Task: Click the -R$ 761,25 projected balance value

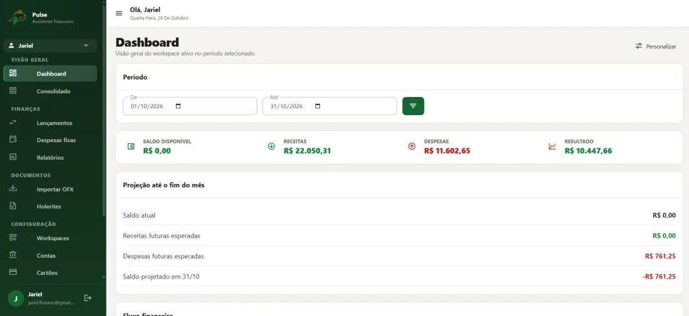Action: [659, 277]
